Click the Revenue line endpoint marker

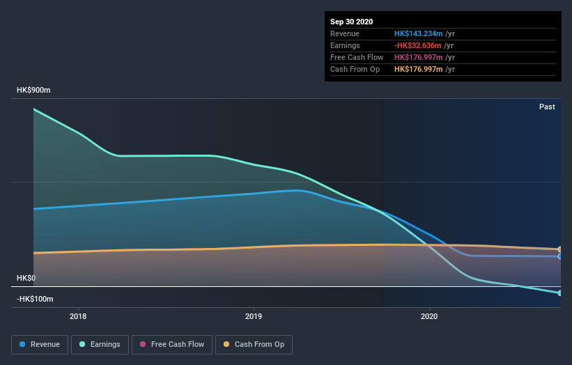pos(559,257)
